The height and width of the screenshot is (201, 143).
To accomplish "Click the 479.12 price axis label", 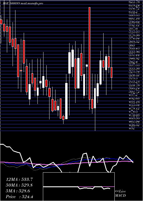I will pyautogui.click(x=134, y=109).
